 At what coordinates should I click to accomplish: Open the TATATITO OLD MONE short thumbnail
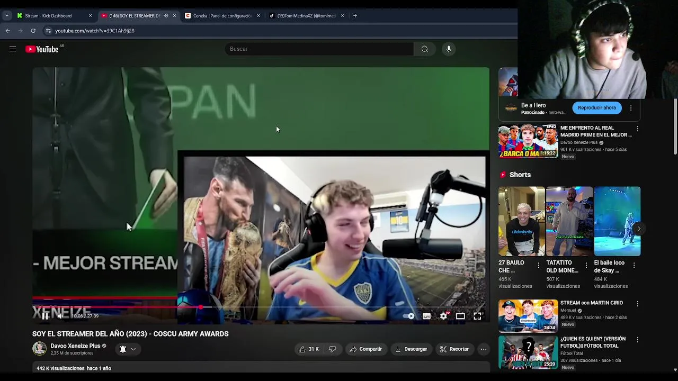pos(569,221)
